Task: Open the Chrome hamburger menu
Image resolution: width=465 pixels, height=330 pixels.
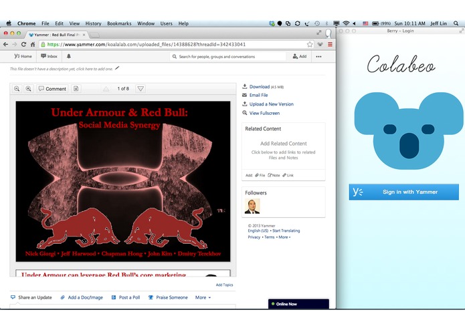Action: click(x=330, y=44)
